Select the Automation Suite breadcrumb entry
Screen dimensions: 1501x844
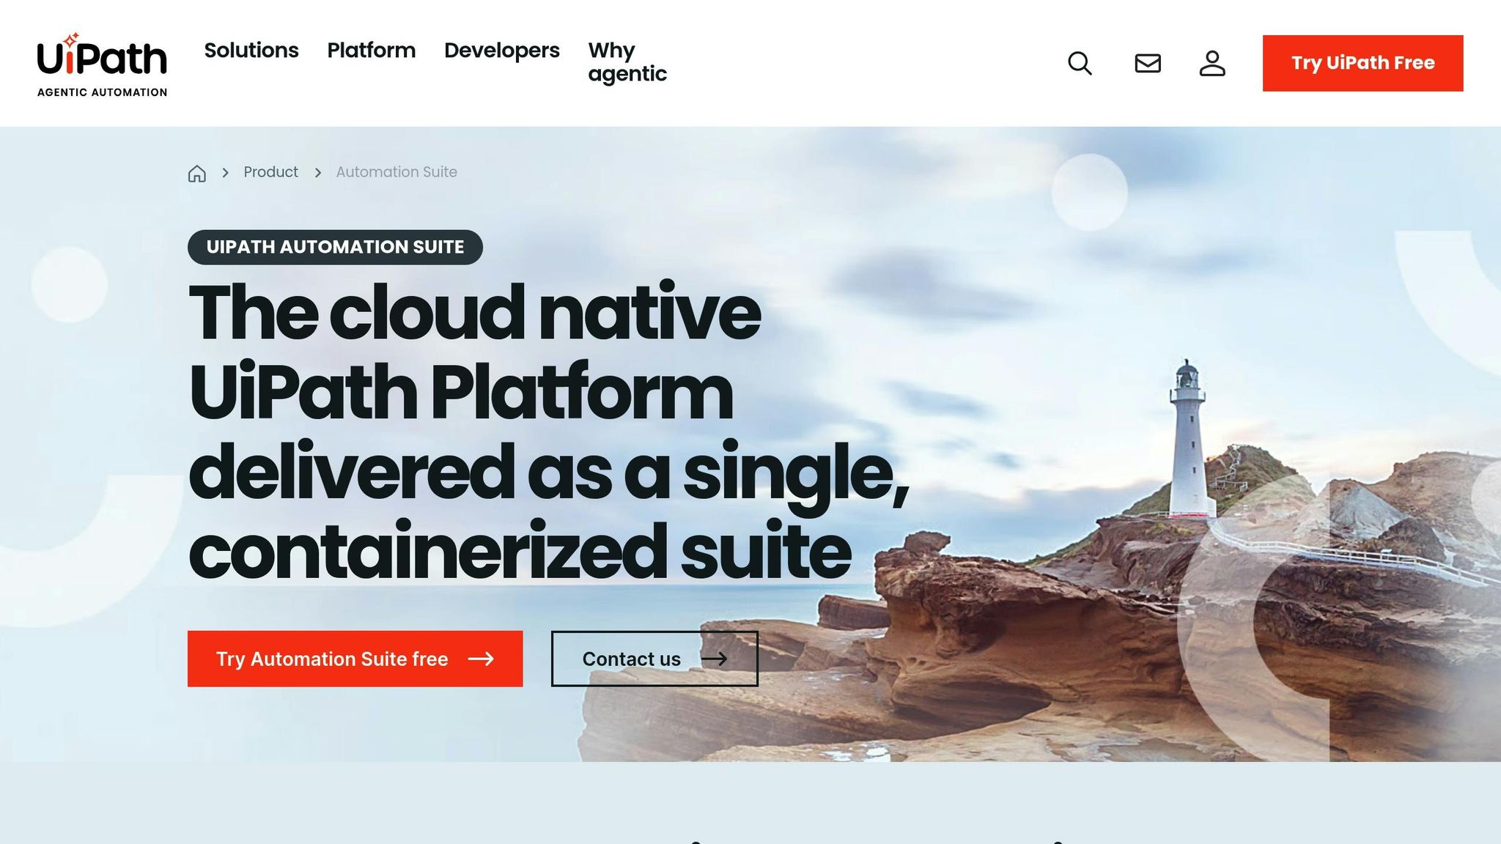[396, 172]
